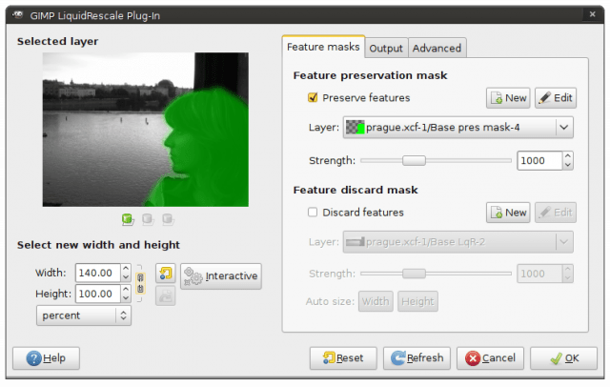Create New feature preservation mask

507,98
